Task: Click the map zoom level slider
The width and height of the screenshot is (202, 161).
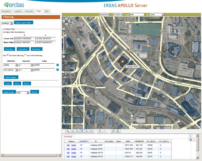Action: pos(64,43)
